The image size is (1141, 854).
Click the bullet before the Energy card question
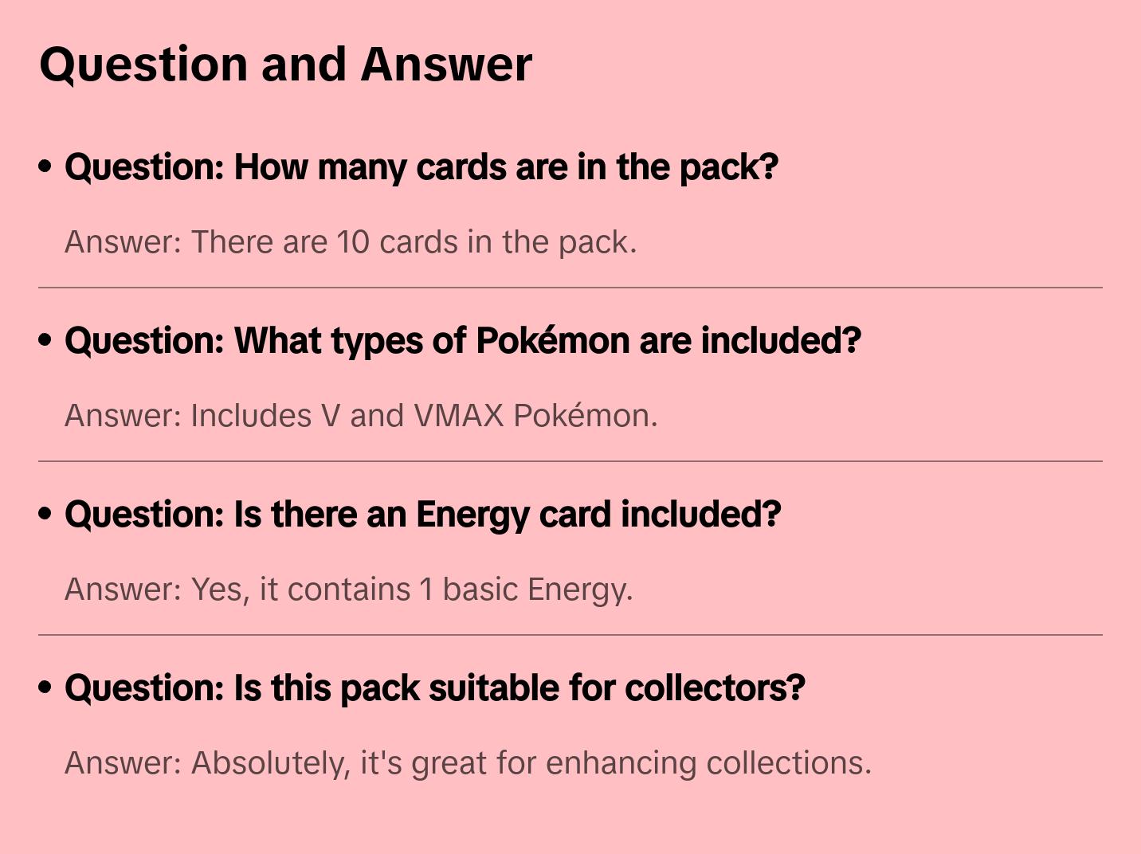[x=45, y=514]
